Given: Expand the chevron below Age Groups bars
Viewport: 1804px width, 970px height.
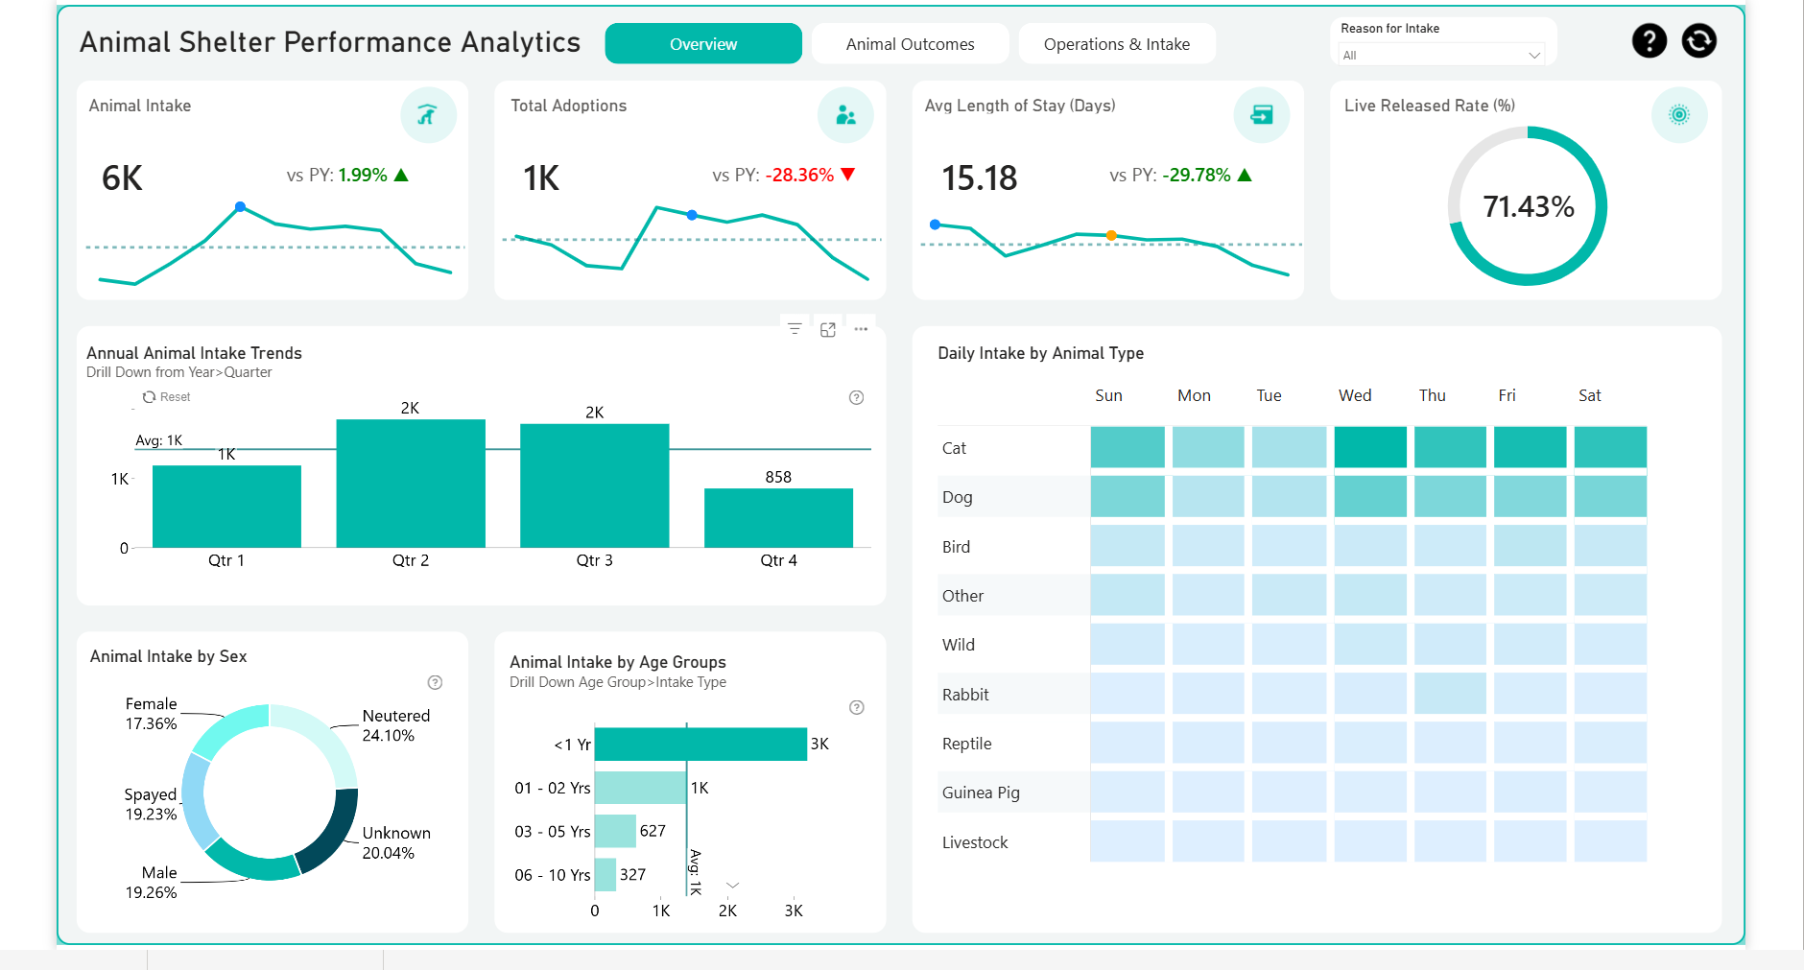Looking at the screenshot, I should pyautogui.click(x=732, y=886).
